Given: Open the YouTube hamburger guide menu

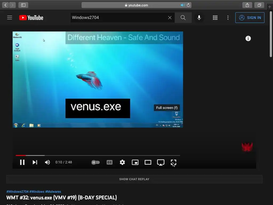Looking at the screenshot, I should 10,18.
